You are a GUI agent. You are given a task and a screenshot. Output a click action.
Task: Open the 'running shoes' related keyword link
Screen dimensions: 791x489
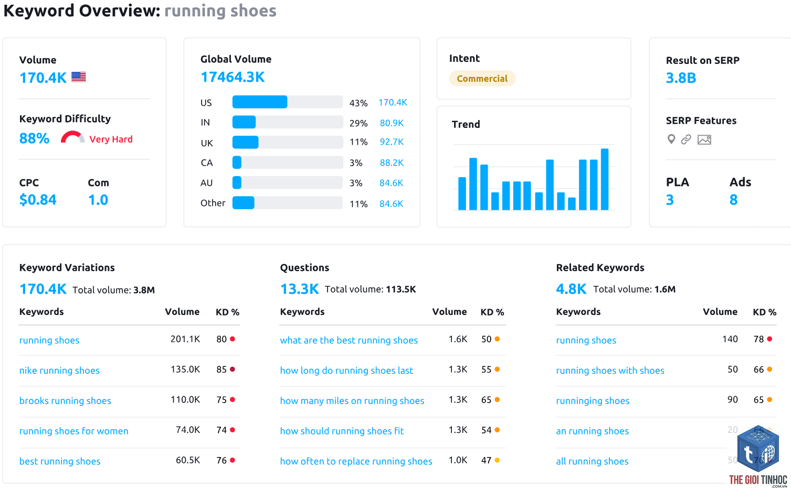586,340
